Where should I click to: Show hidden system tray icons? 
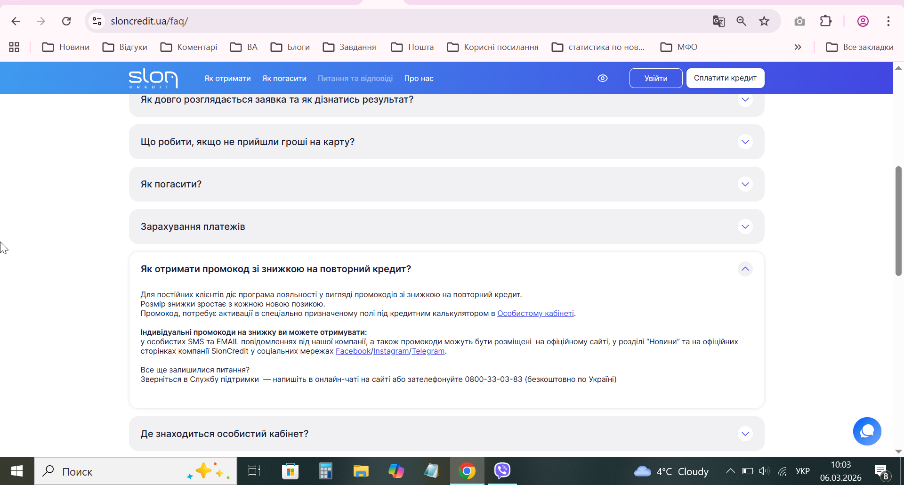coord(730,471)
